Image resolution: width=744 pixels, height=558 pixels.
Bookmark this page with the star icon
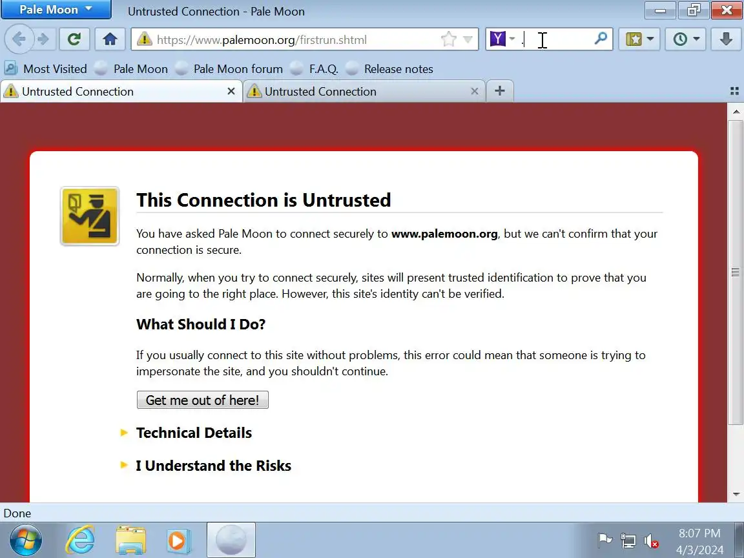click(x=448, y=39)
